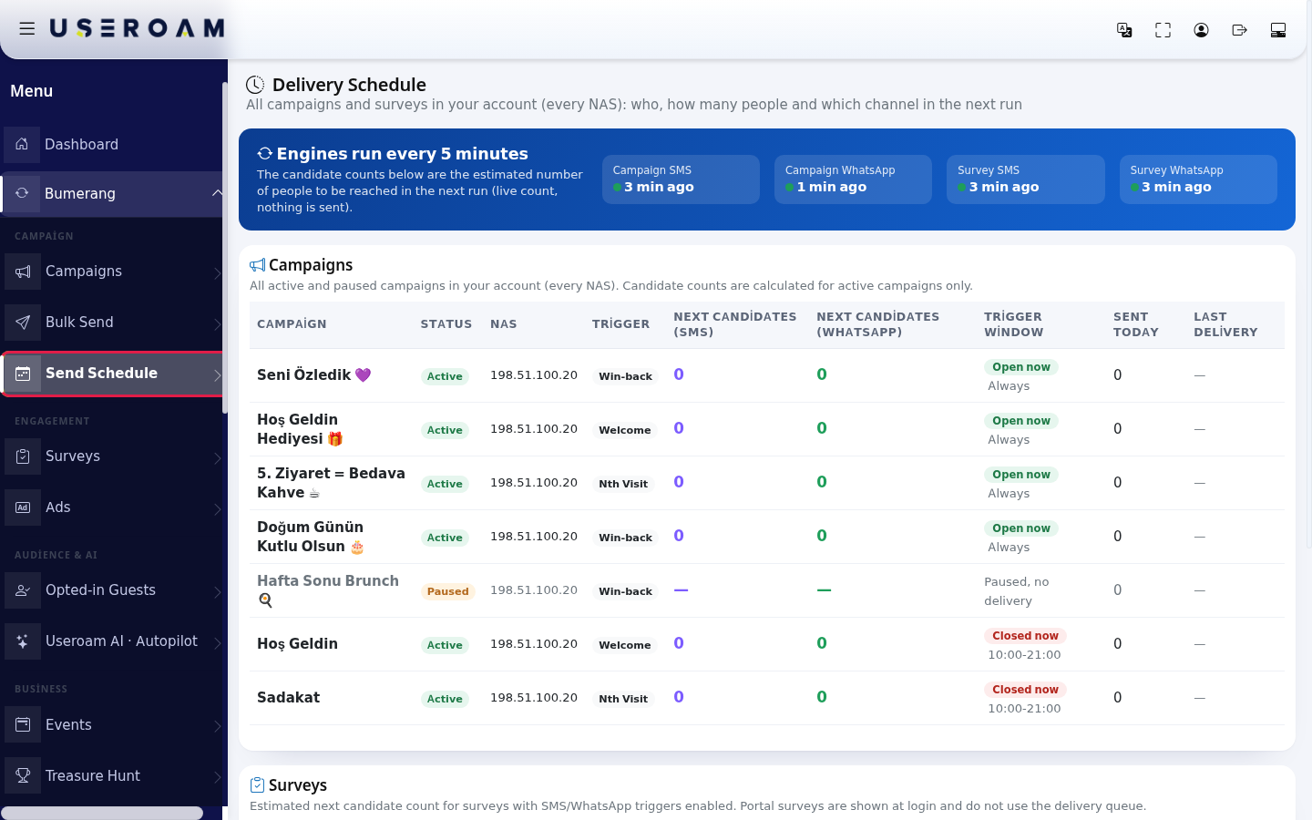Open the user account icon
The width and height of the screenshot is (1312, 820).
(x=1201, y=30)
